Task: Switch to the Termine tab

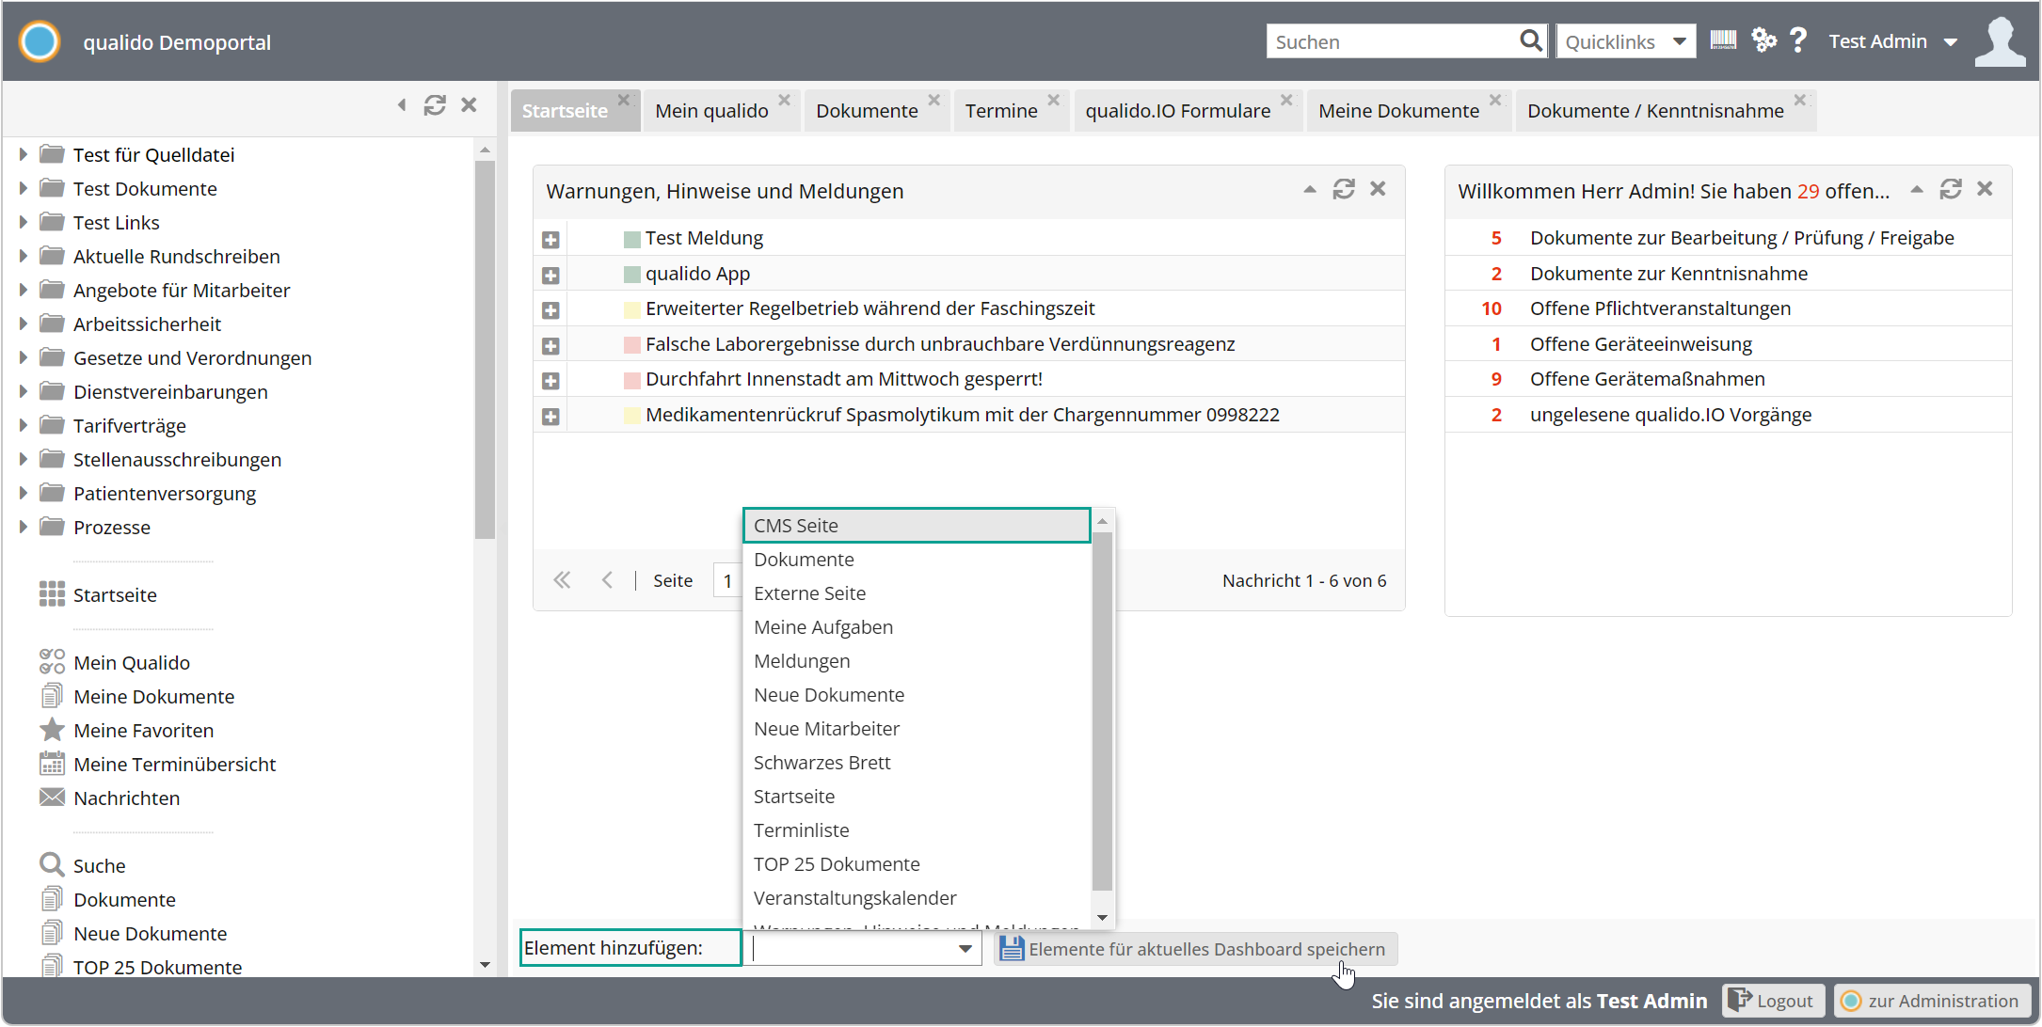Action: tap(1000, 111)
